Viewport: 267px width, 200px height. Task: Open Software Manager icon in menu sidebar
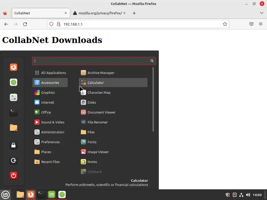[14, 82]
